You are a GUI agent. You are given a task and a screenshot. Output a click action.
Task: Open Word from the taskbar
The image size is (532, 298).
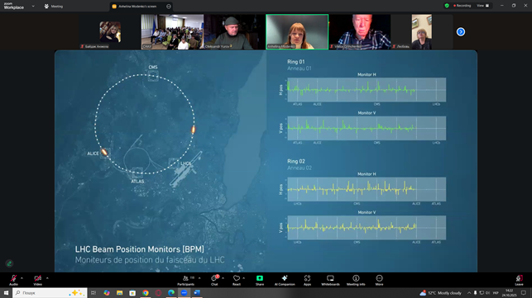pos(197,292)
